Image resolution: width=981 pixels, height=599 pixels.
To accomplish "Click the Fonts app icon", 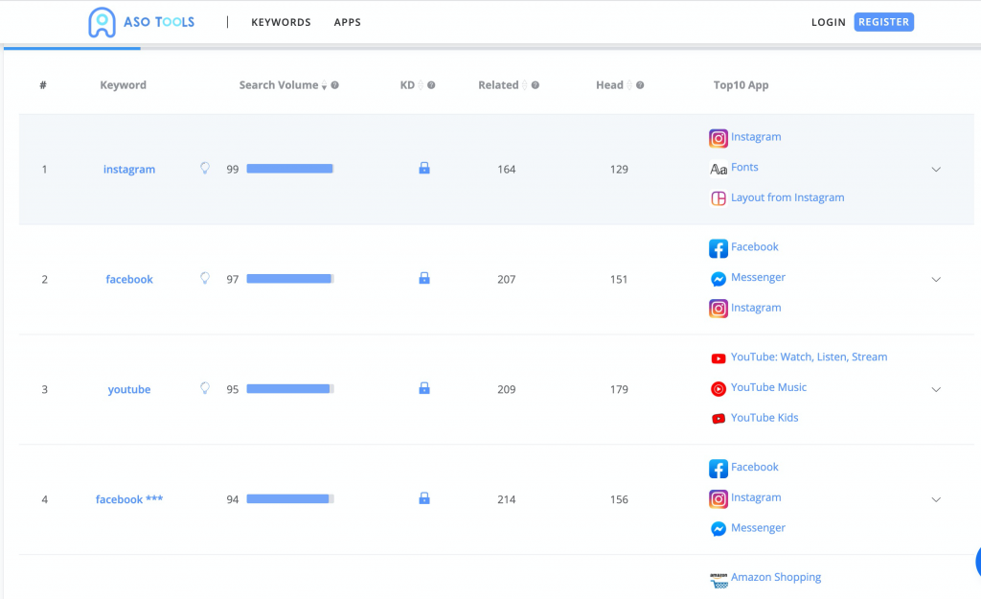I will coord(719,168).
